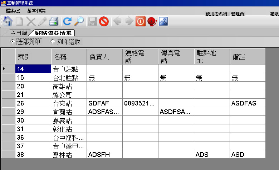Click the orange power exit icon
Screen dimensions: 279x170
pyautogui.click(x=141, y=21)
